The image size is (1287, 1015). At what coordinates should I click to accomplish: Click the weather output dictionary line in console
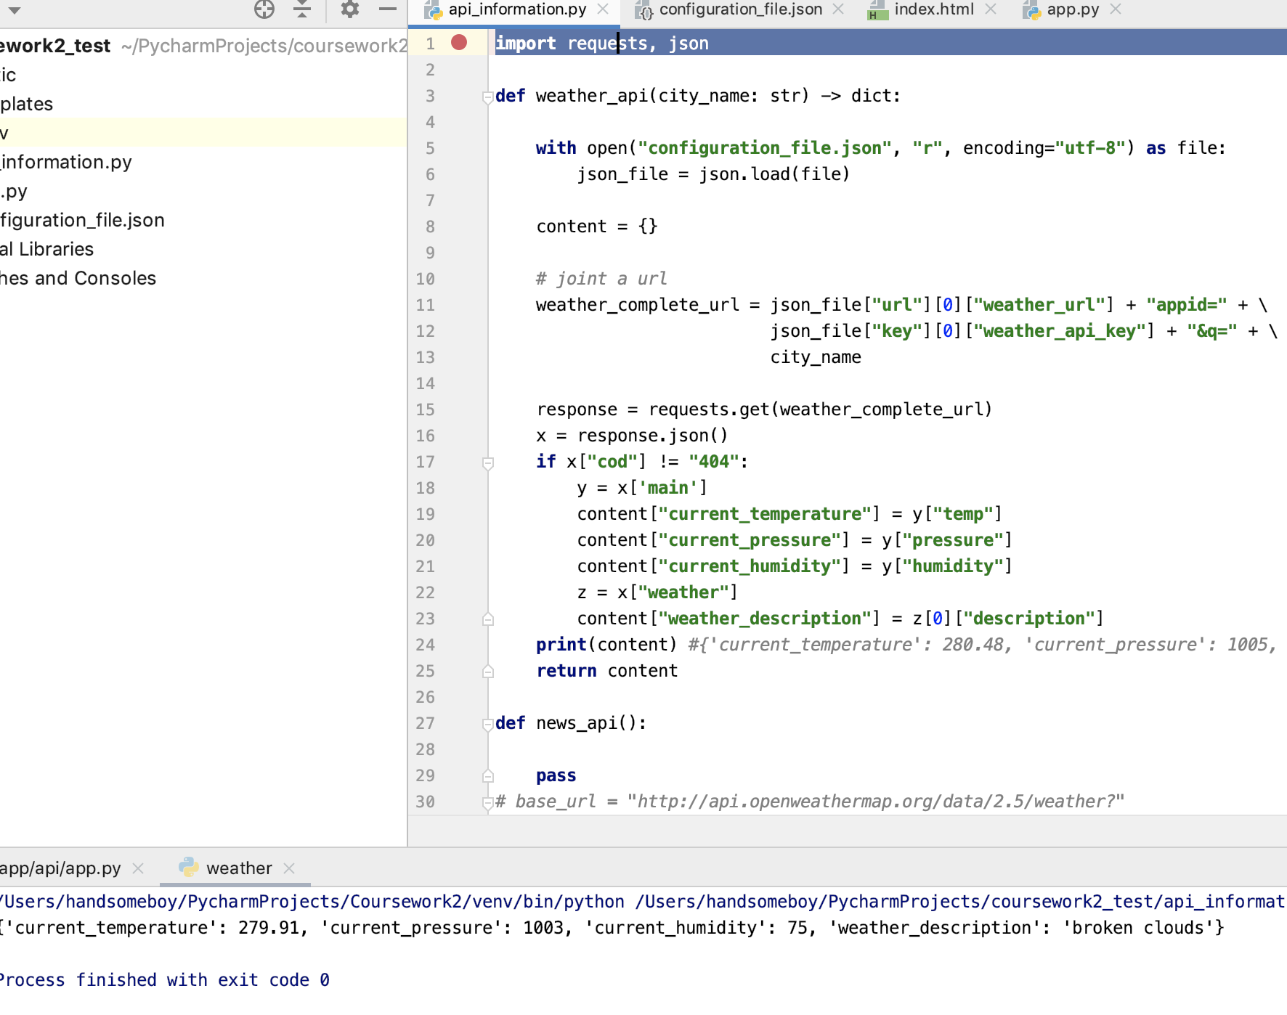pyautogui.click(x=612, y=928)
